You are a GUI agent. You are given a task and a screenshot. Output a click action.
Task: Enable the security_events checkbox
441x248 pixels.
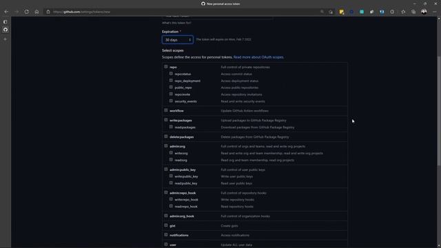click(x=171, y=101)
